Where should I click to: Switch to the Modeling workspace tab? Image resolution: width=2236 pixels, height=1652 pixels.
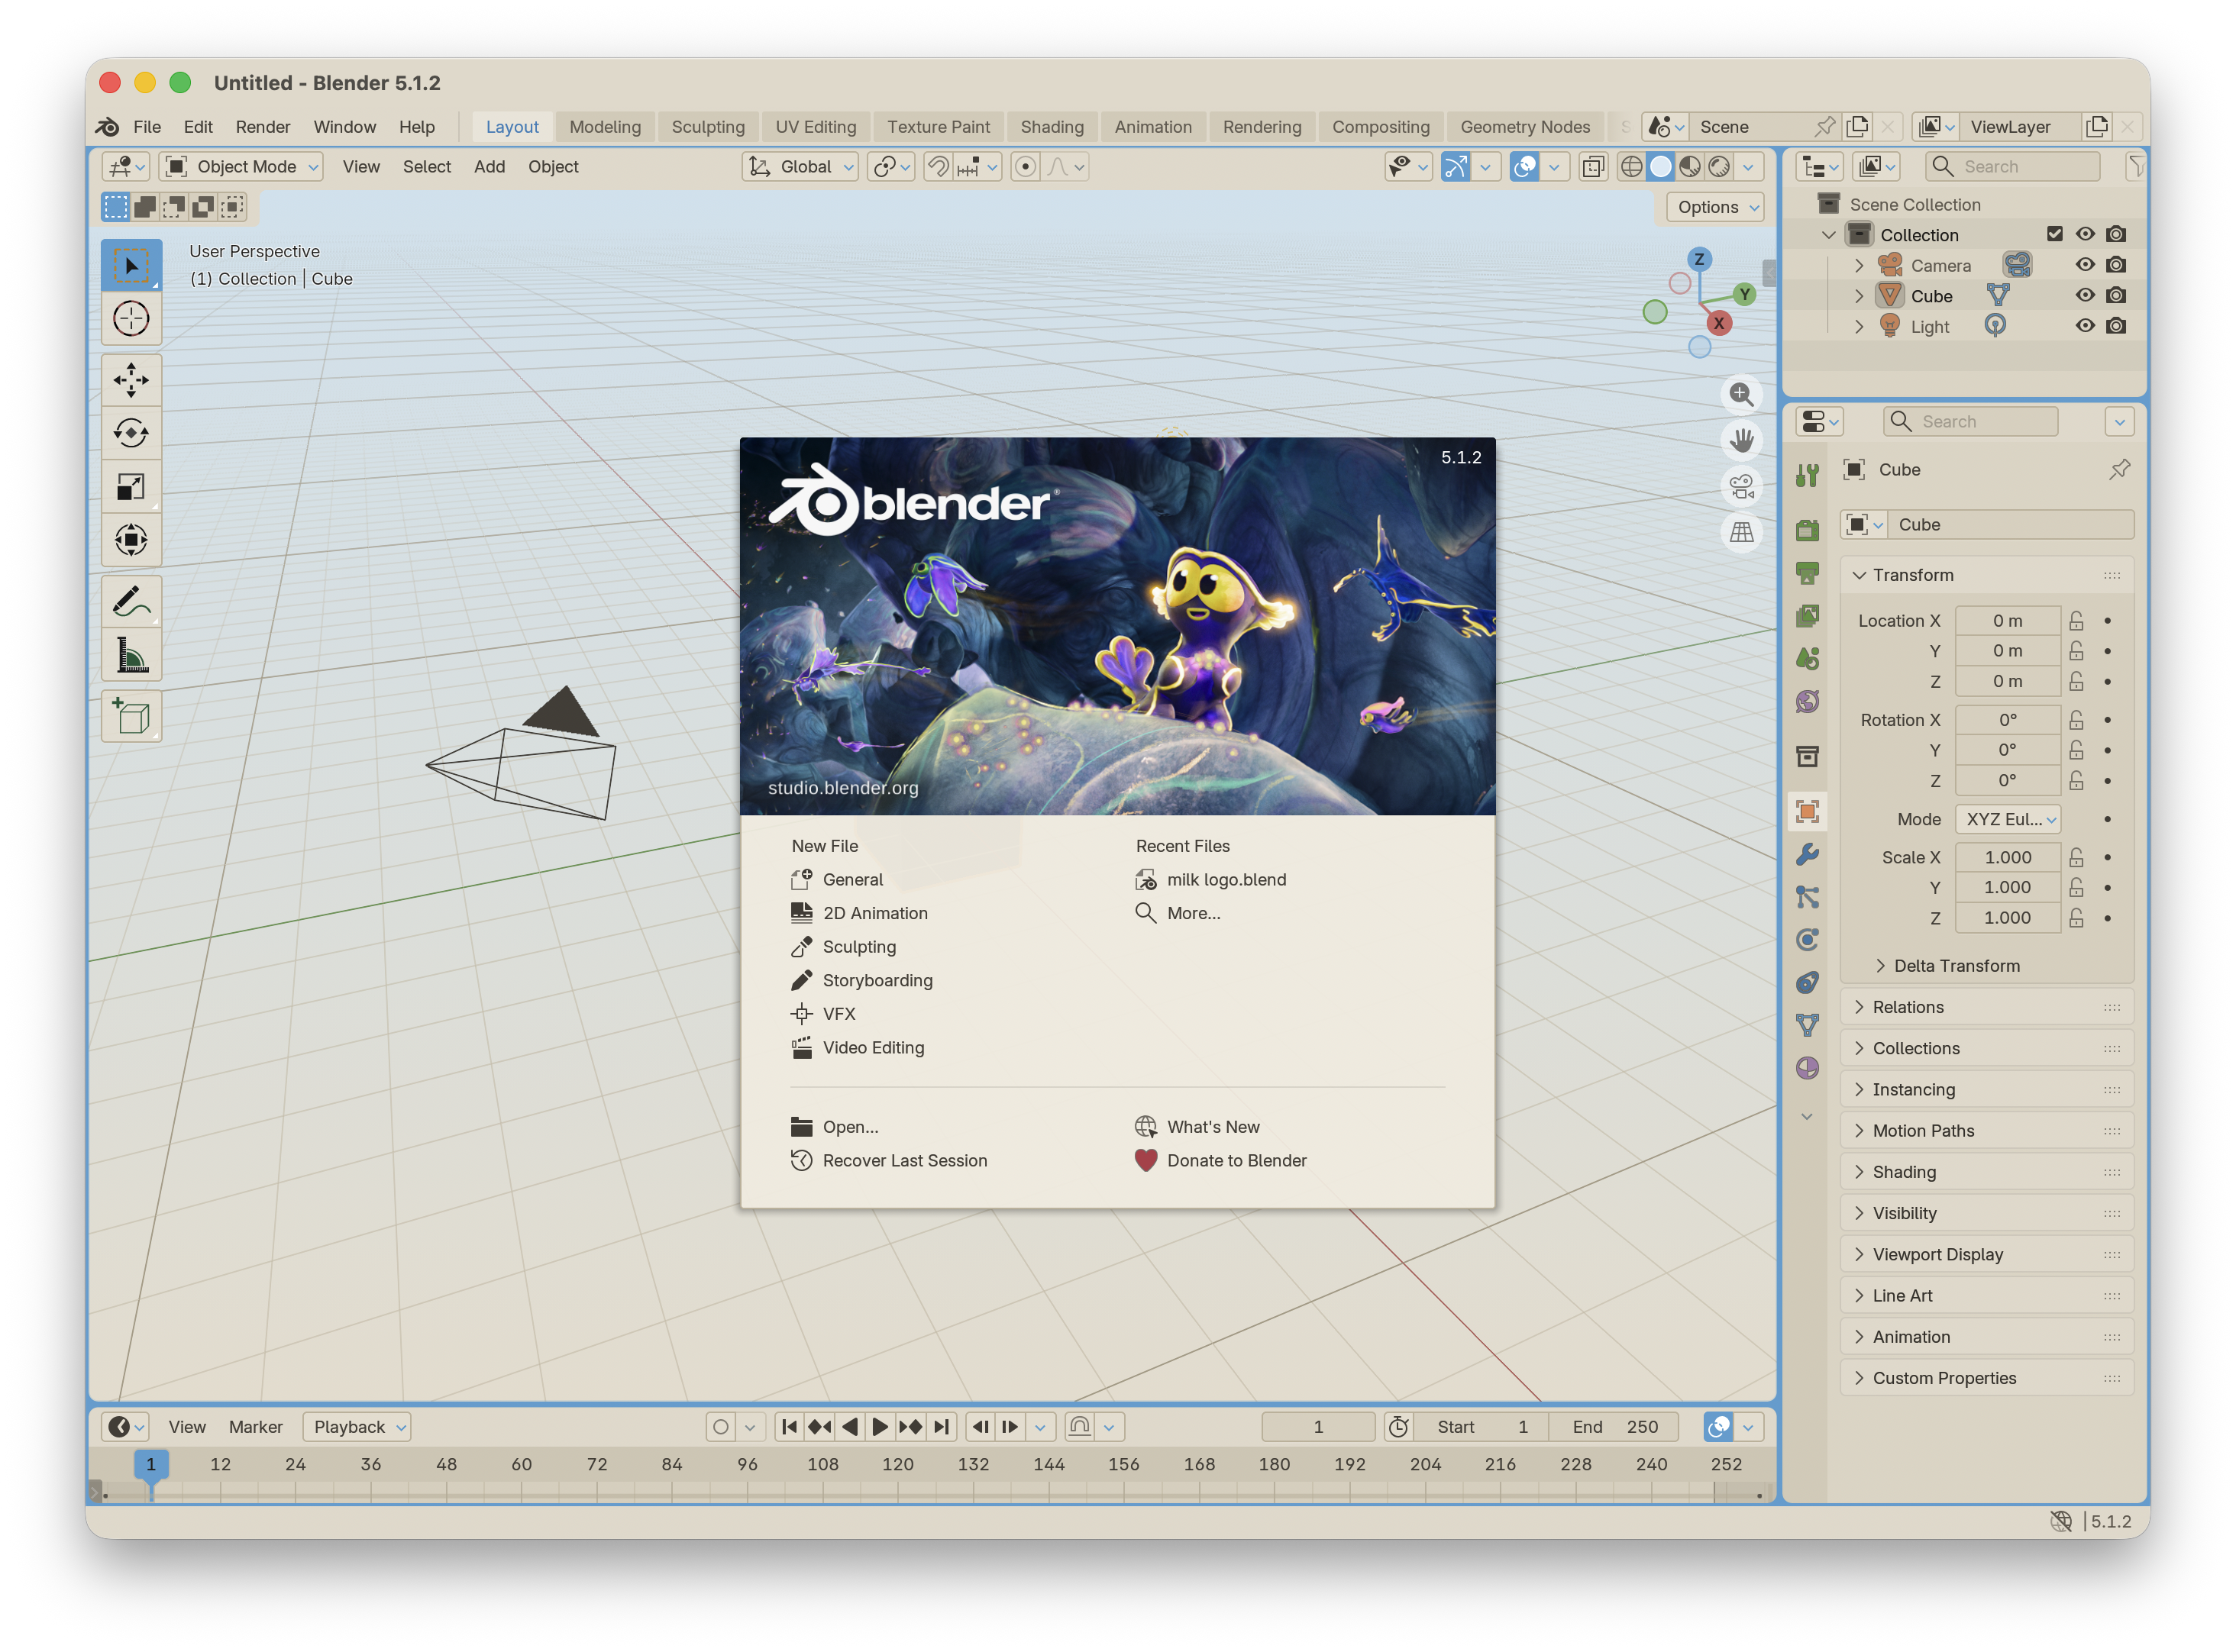606,127
